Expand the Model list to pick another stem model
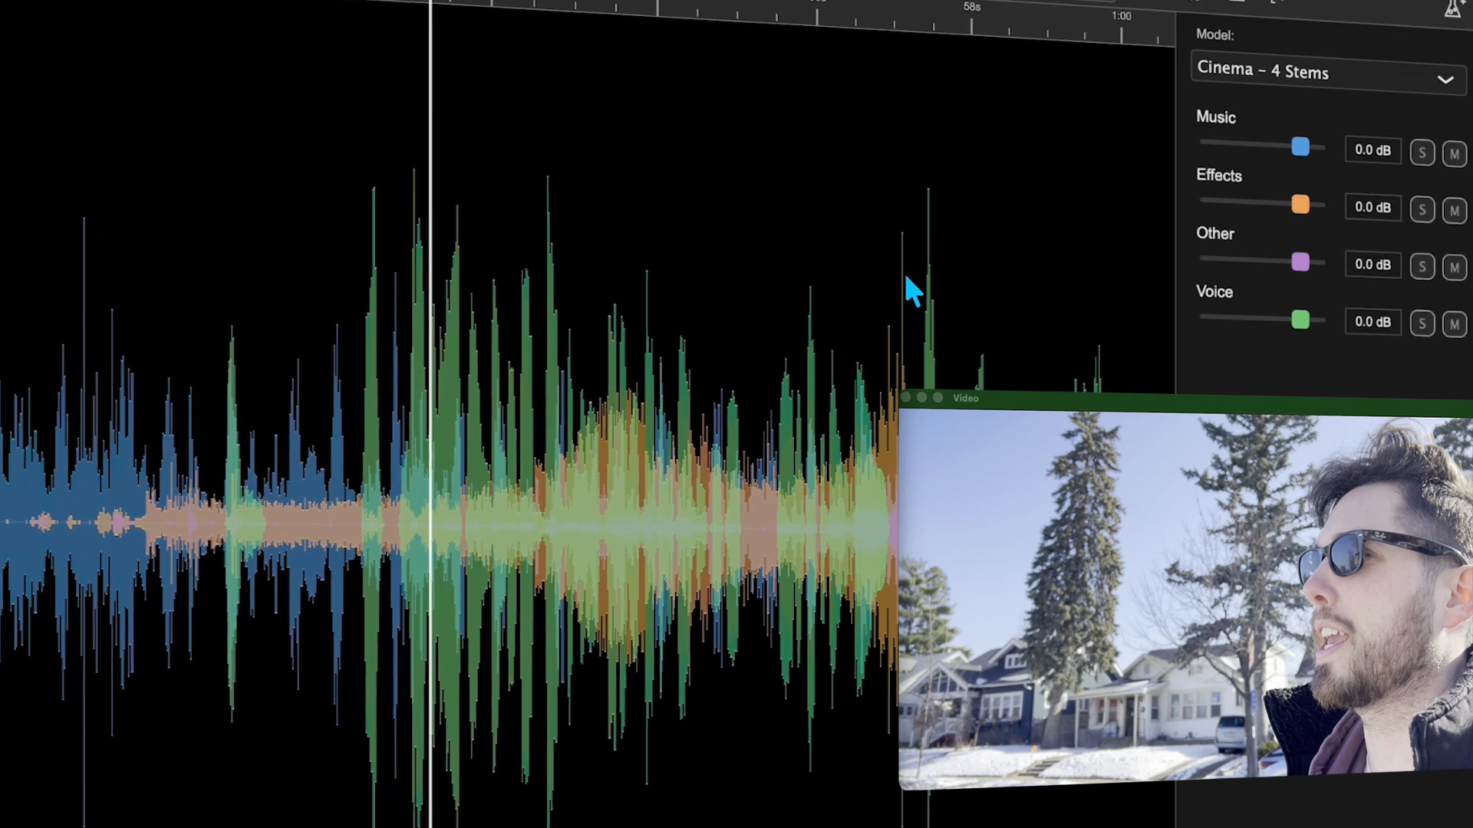Viewport: 1473px width, 828px height. tap(1327, 73)
